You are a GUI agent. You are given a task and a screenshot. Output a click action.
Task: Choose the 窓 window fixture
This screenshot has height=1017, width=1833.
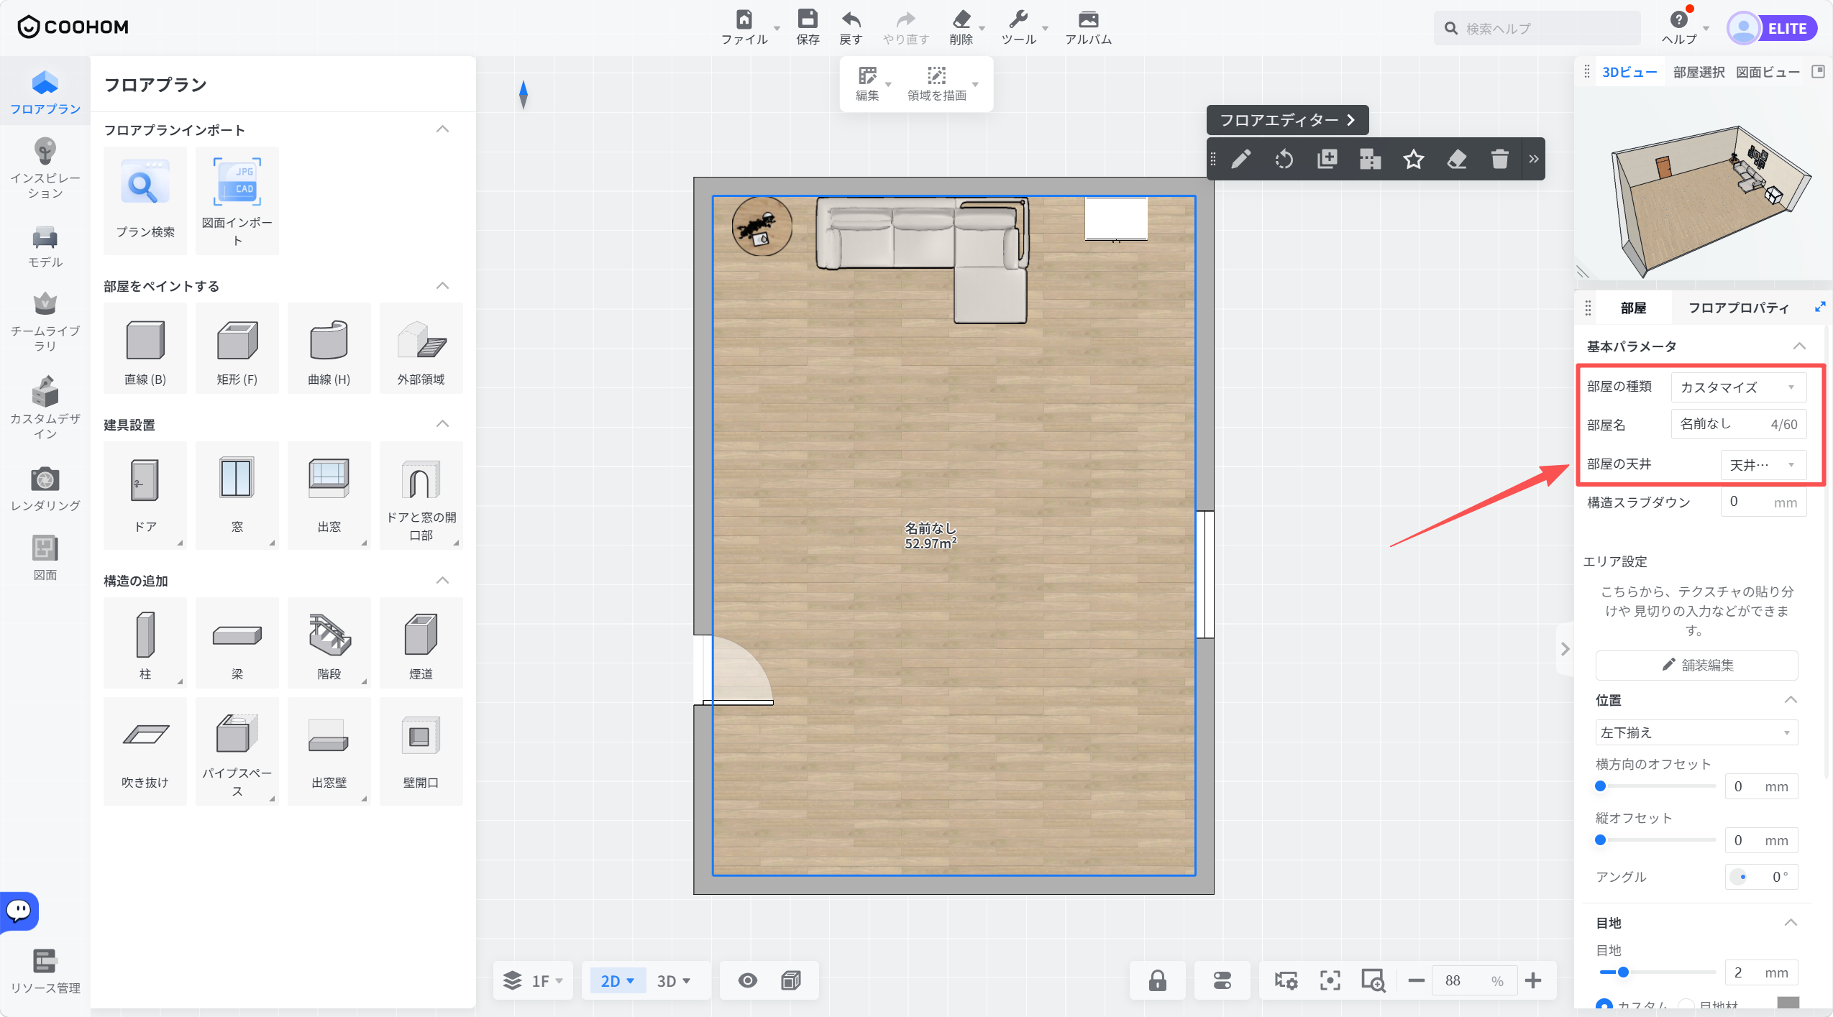237,496
